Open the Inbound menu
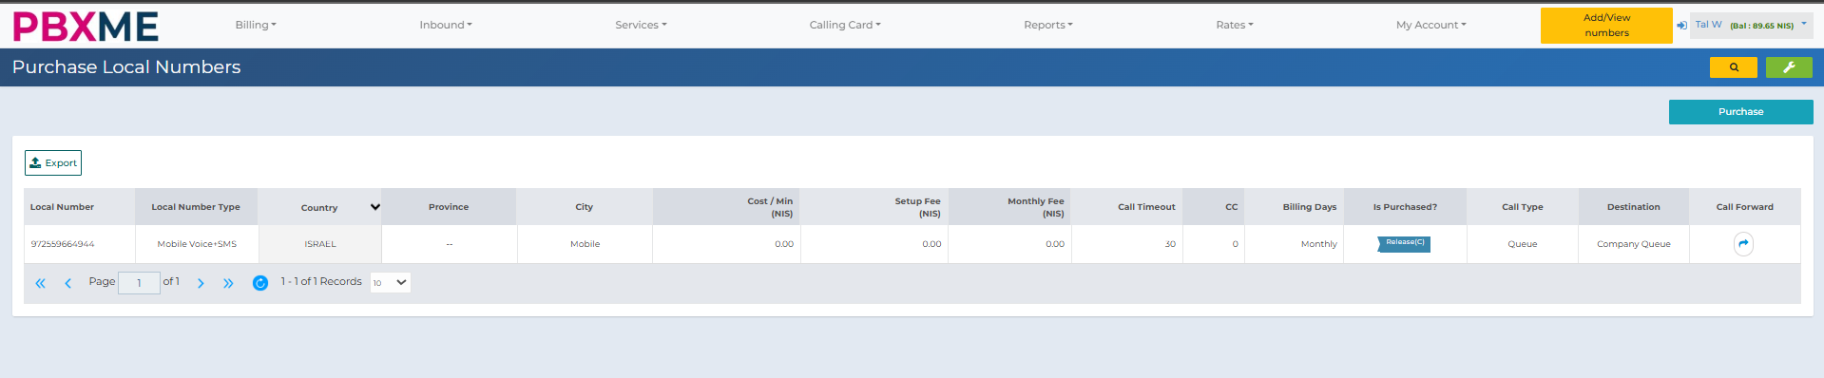 click(x=446, y=25)
